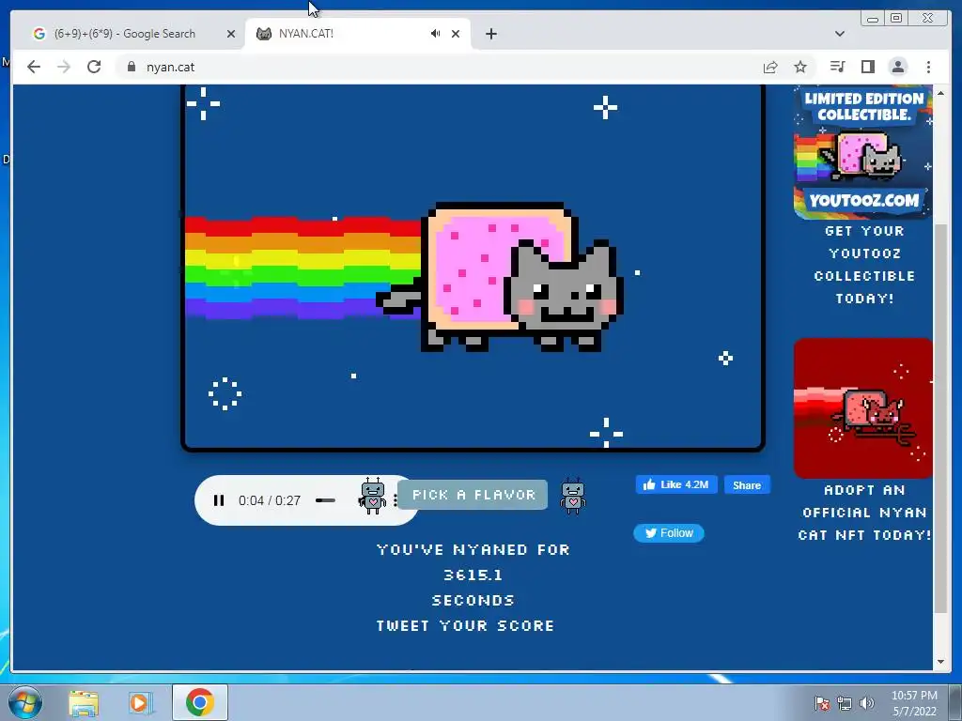Click the scrollbar down arrow
The height and width of the screenshot is (721, 962).
pos(940,662)
